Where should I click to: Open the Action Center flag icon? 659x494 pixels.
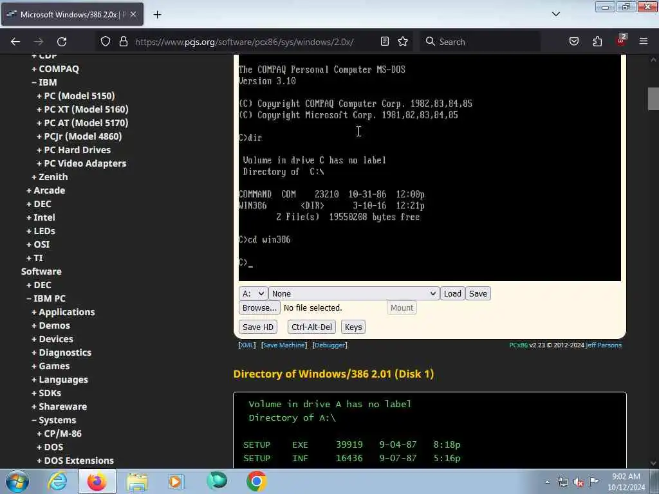(x=594, y=482)
